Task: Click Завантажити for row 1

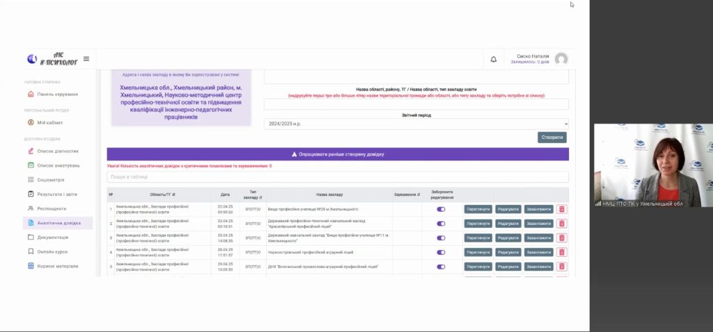Action: pyautogui.click(x=539, y=209)
